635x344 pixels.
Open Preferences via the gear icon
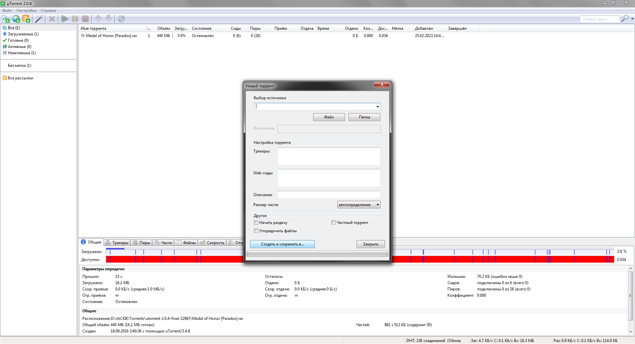tap(121, 19)
